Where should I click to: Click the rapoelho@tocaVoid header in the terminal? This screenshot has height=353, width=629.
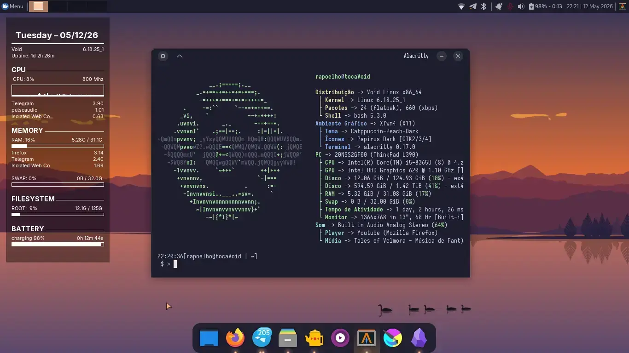(343, 77)
